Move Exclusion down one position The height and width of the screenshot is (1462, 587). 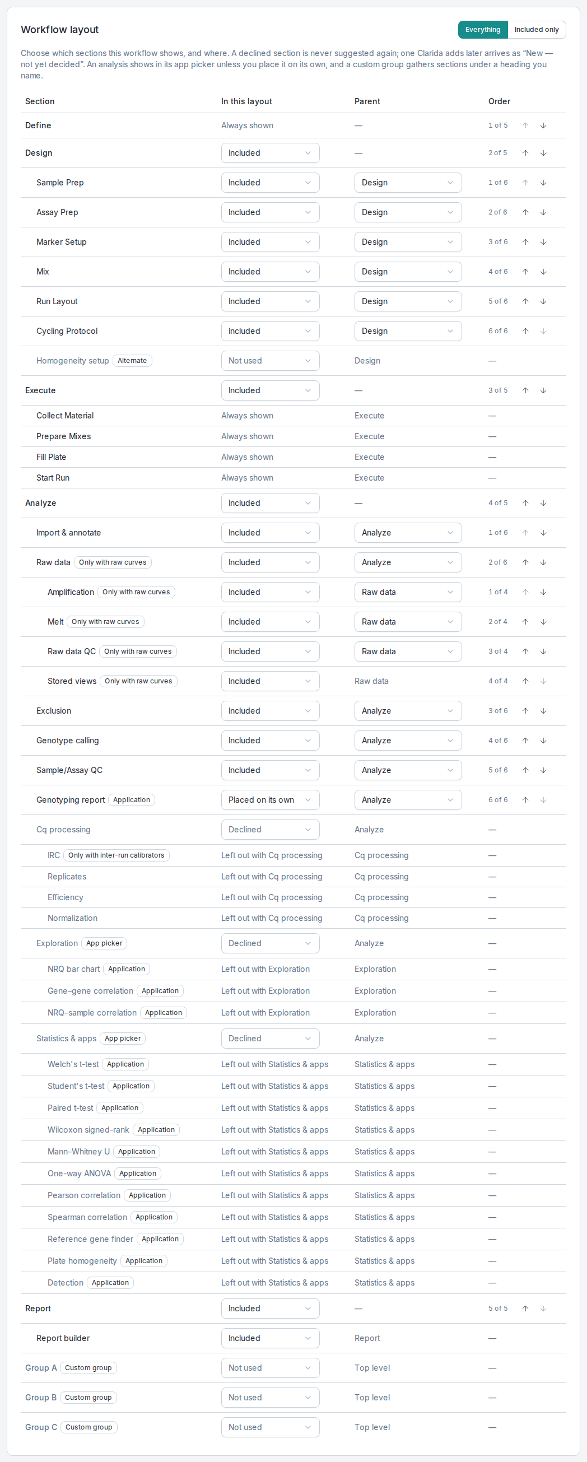pos(543,711)
